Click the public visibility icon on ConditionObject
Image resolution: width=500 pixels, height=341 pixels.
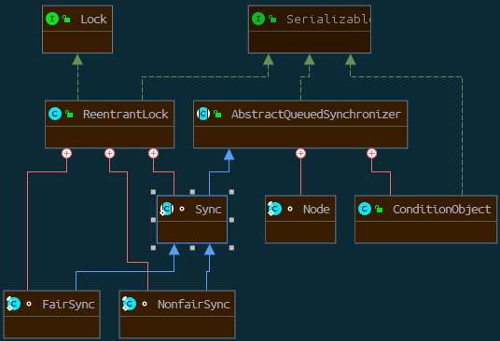[x=379, y=209]
